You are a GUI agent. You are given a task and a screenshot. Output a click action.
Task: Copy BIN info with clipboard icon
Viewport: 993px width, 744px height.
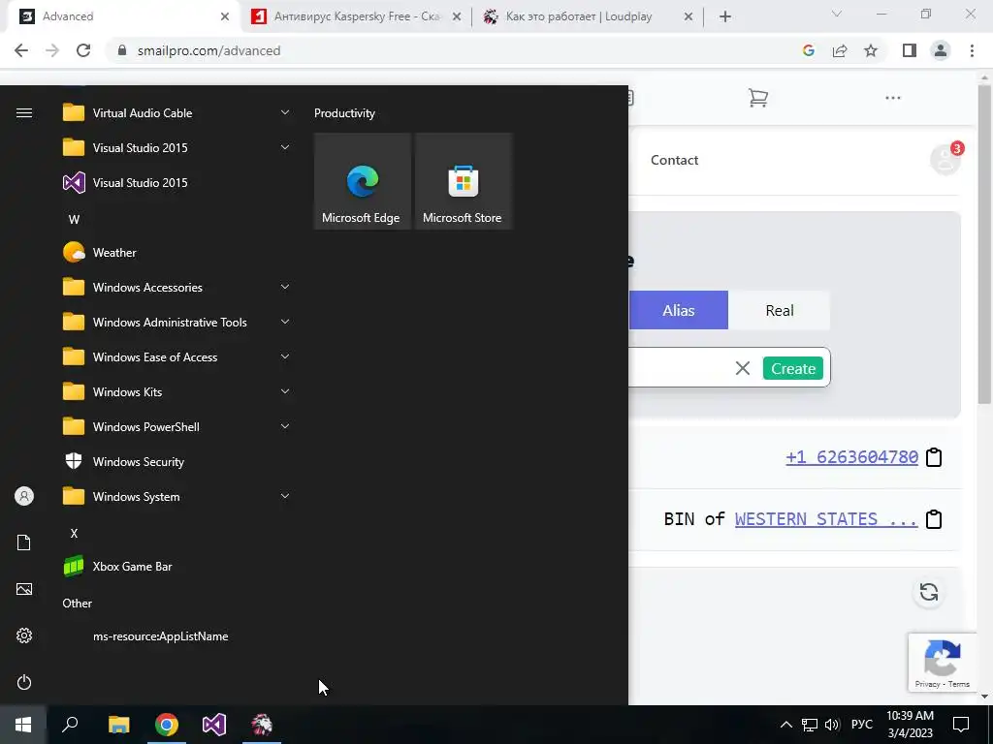934,519
